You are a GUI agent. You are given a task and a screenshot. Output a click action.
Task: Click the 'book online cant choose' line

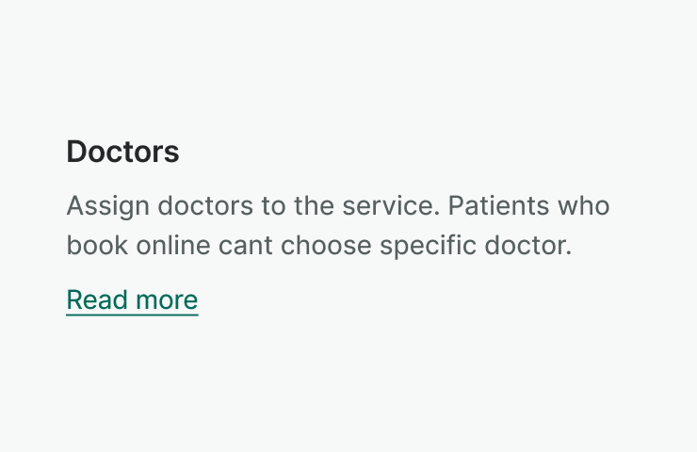pos(318,247)
